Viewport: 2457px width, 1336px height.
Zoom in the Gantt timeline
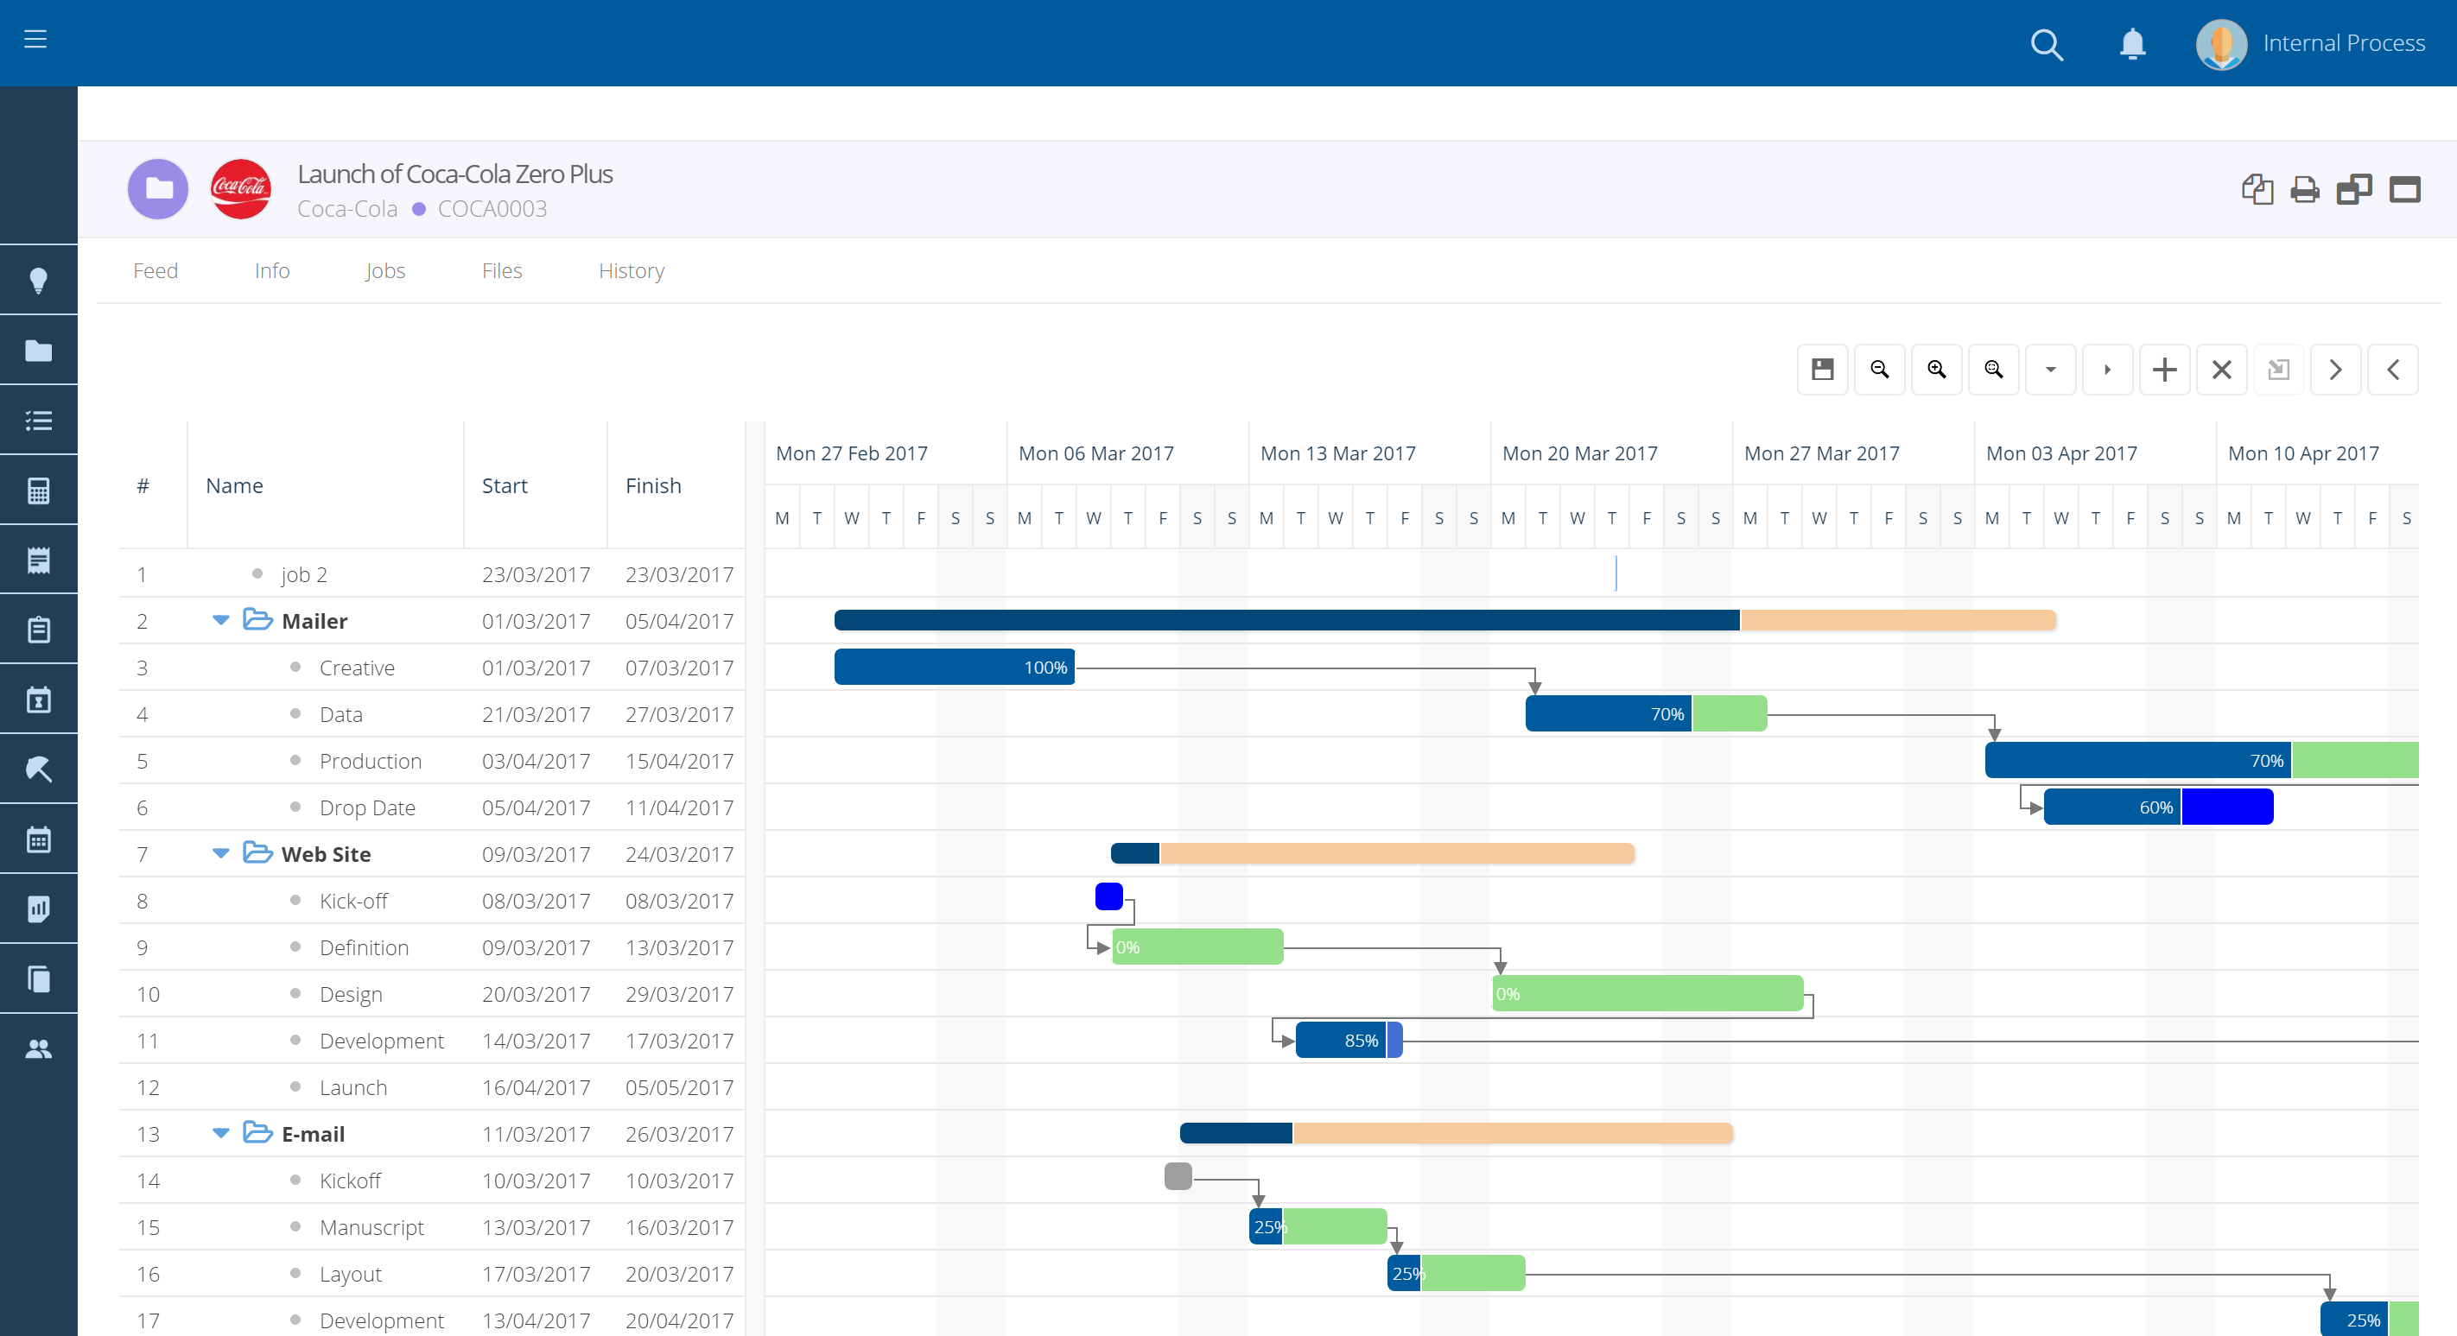coord(1936,369)
